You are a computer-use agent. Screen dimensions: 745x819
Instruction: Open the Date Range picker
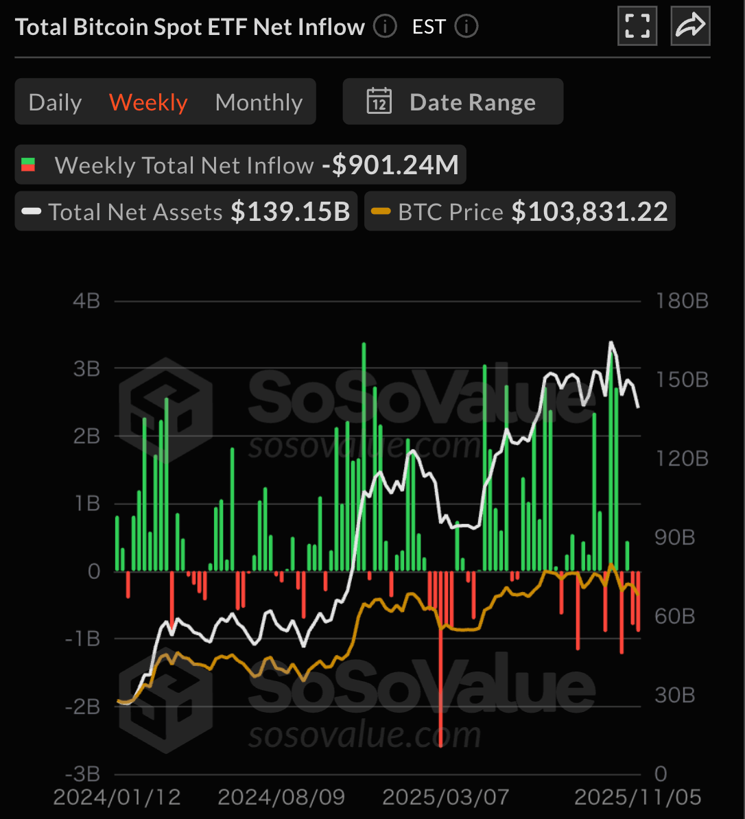[453, 102]
